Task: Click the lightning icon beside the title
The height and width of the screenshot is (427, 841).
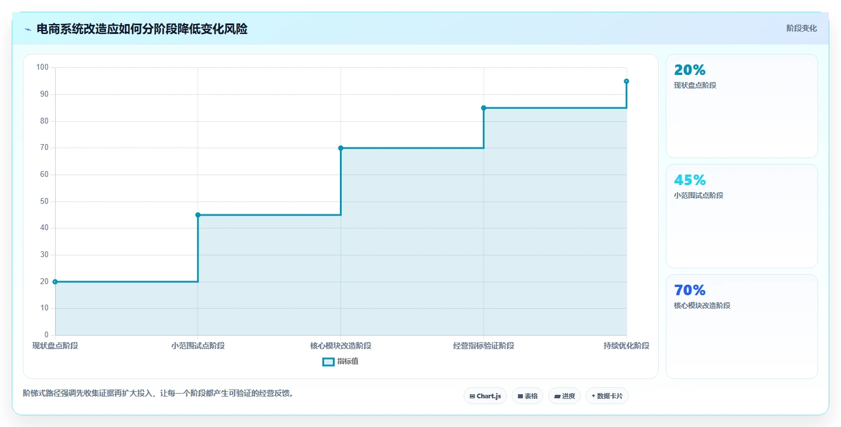Action: [28, 29]
